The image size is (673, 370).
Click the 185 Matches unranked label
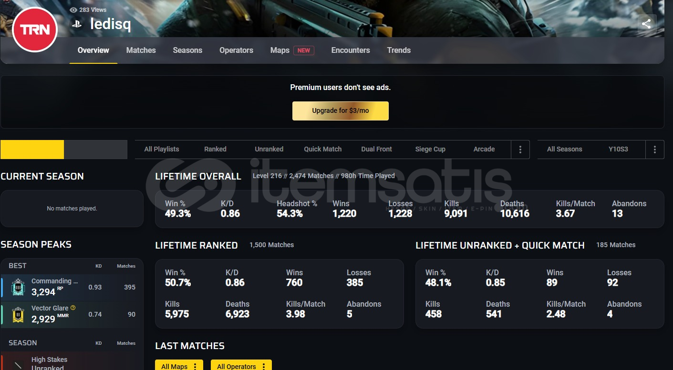[x=616, y=245]
